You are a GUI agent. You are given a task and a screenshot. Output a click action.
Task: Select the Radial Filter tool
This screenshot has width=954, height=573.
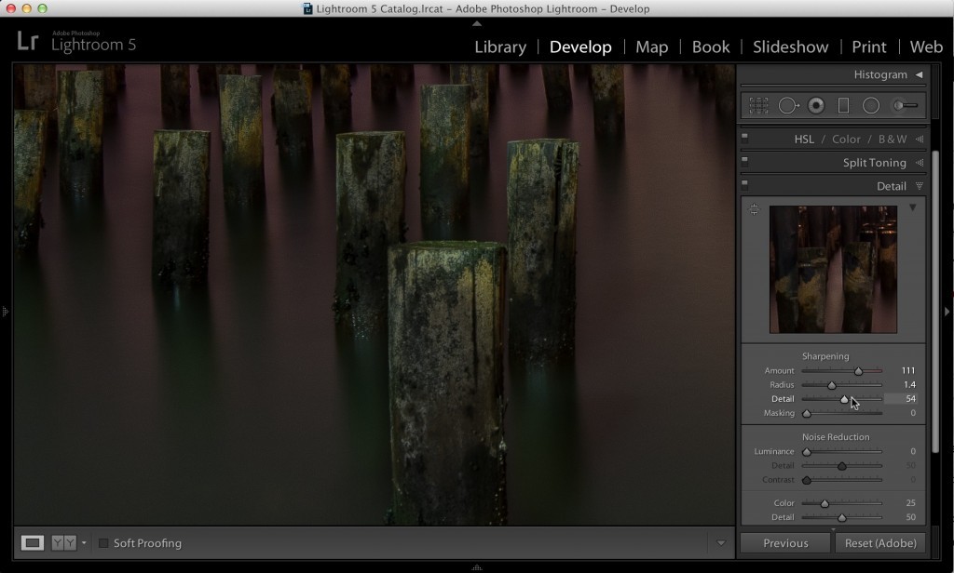[x=871, y=106]
